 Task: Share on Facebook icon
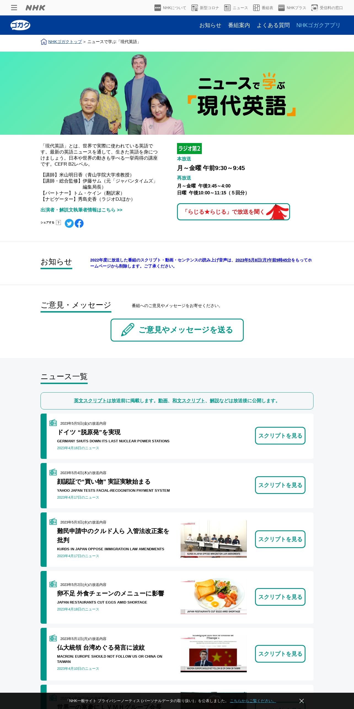(x=79, y=223)
